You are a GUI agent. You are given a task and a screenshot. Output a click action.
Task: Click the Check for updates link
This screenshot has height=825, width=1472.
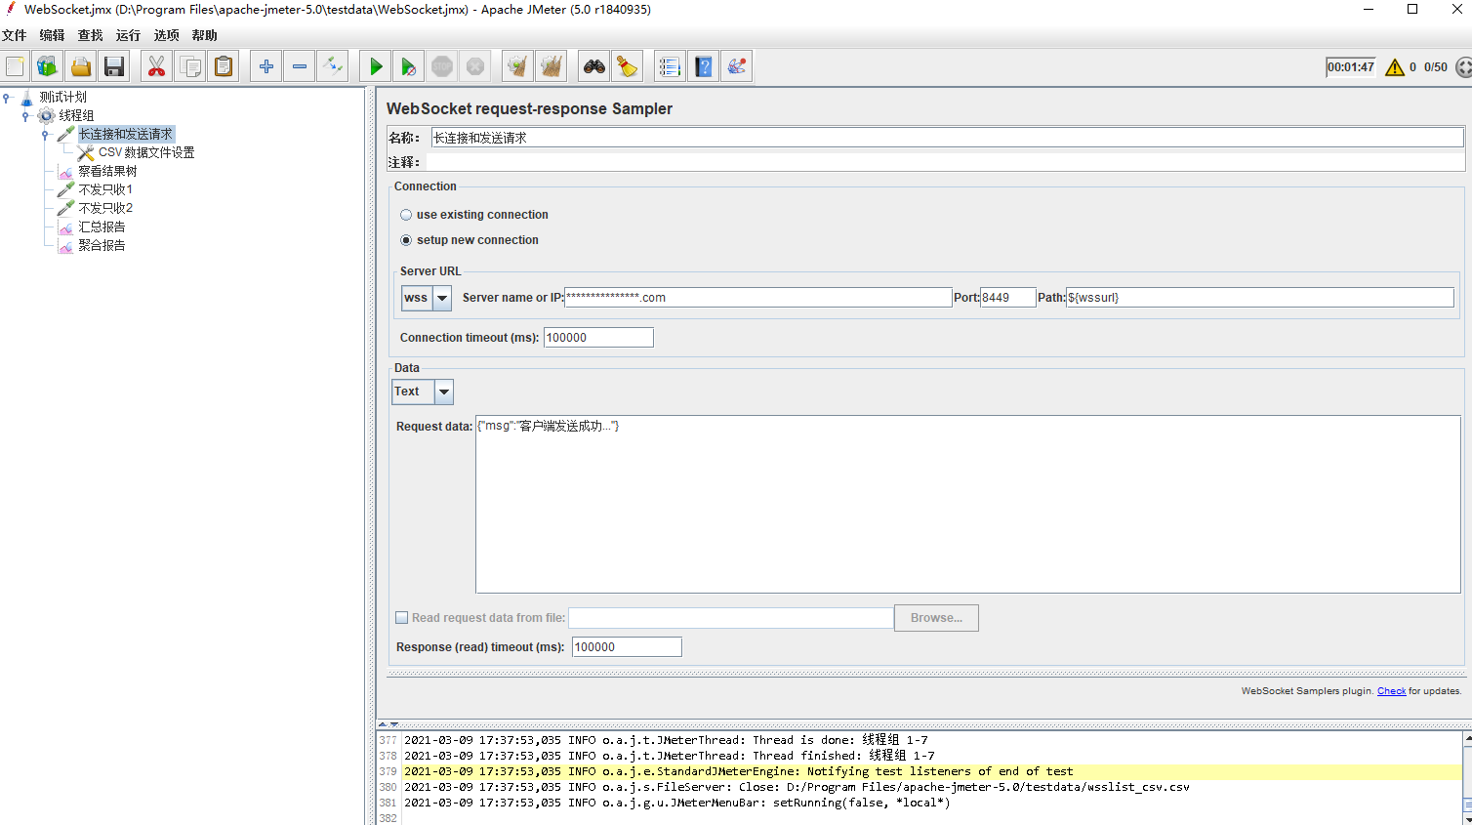1392,690
